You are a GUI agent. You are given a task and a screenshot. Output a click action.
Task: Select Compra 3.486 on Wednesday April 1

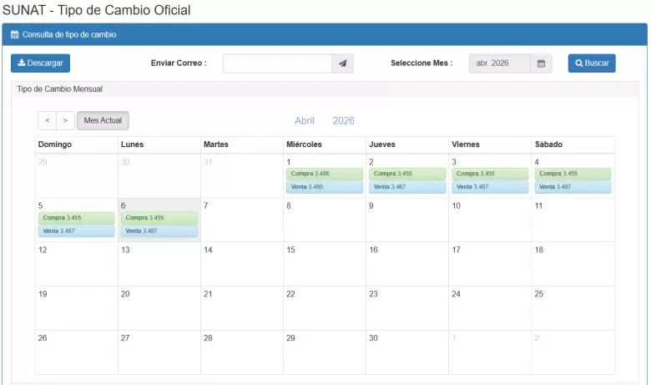pyautogui.click(x=324, y=174)
